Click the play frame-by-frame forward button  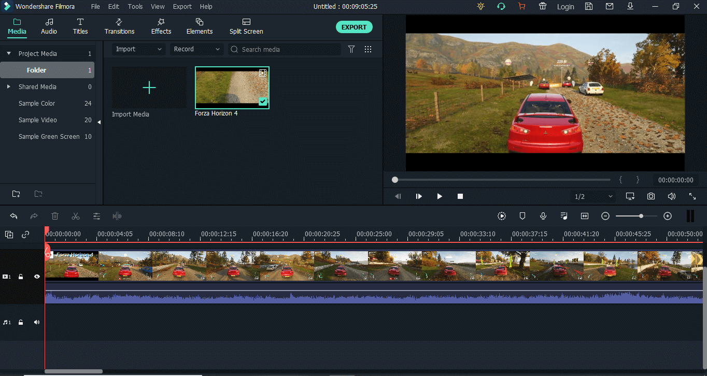419,196
